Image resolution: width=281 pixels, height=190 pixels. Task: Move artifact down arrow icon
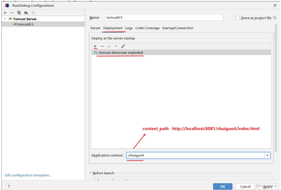tap(116, 46)
